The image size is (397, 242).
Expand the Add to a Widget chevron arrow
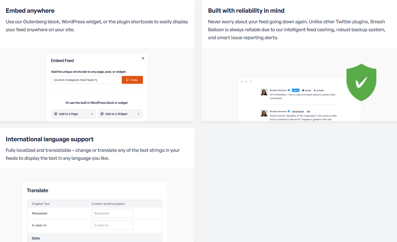139,114
